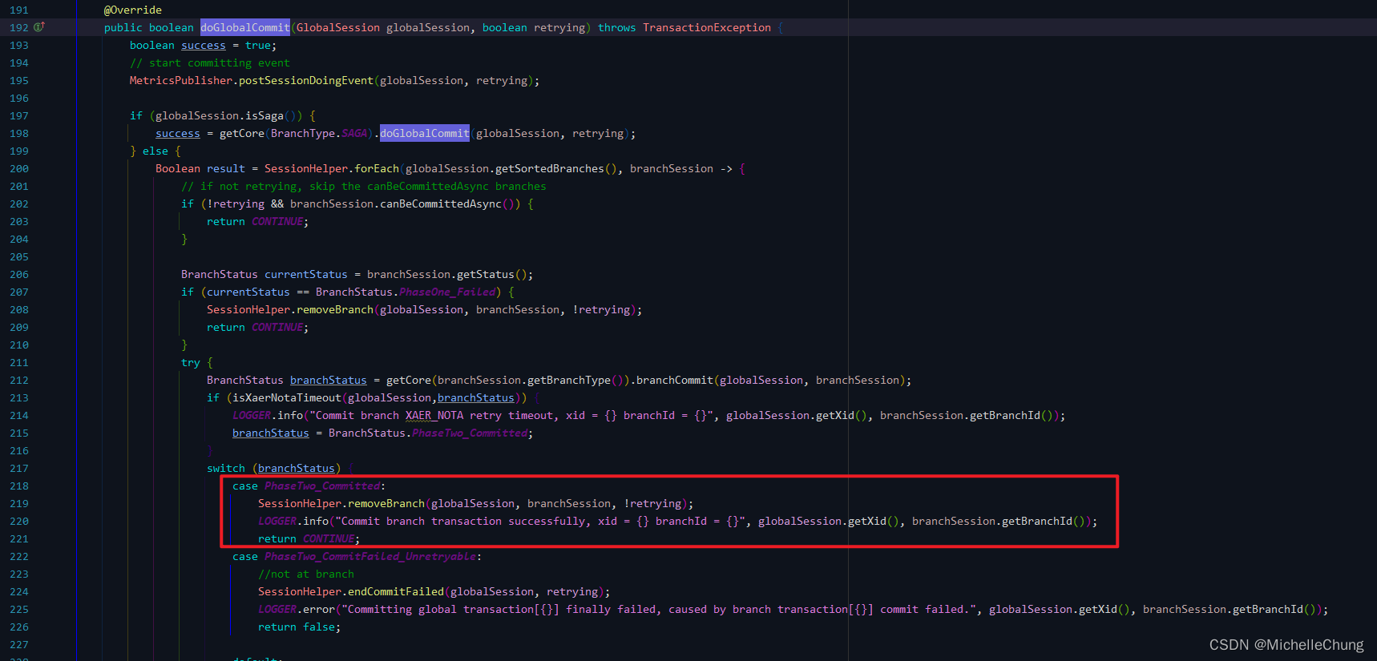Click the SAGA constant on line 198

(354, 133)
